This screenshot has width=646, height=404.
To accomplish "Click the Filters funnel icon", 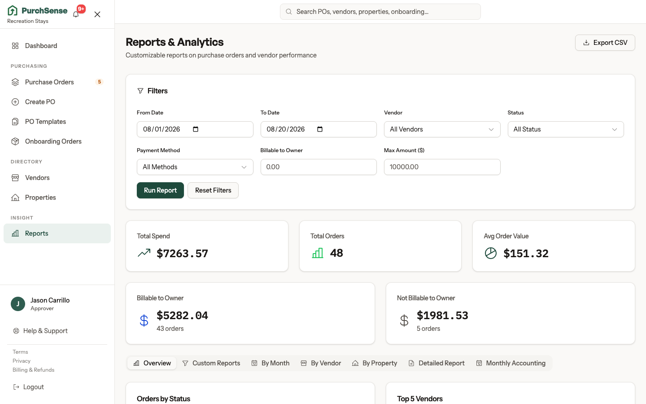I will pos(140,91).
